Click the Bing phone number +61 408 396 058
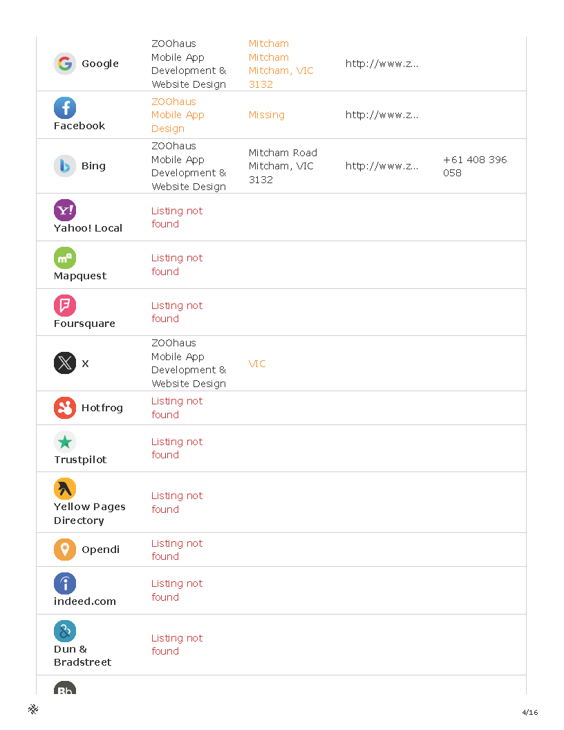 [475, 166]
